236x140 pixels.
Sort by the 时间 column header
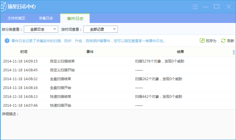(24, 52)
